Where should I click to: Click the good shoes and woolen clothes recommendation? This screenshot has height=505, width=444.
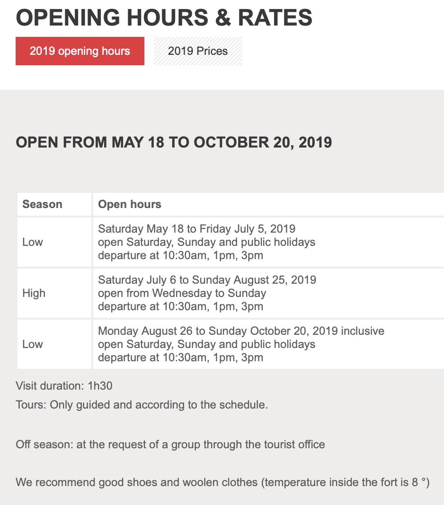pos(222,483)
